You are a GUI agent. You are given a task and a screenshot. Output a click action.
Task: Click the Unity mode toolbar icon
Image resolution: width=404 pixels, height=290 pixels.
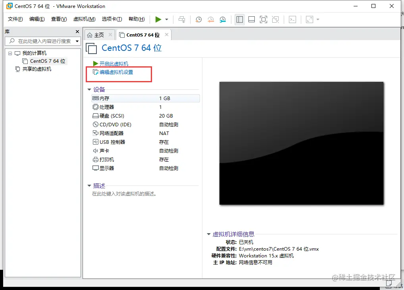tap(275, 19)
